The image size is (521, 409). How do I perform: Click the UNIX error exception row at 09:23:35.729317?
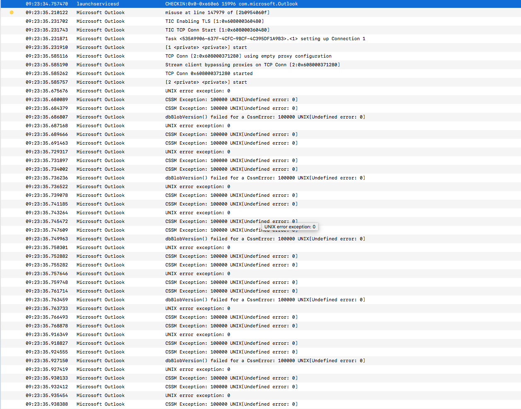[x=260, y=152]
